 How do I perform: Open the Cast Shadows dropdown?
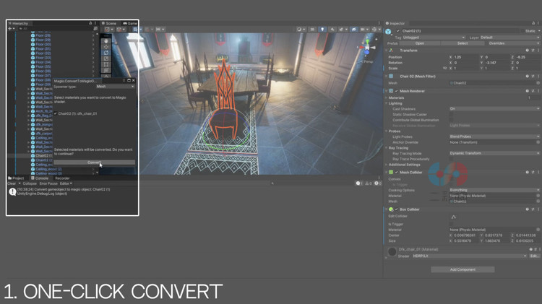(x=494, y=108)
